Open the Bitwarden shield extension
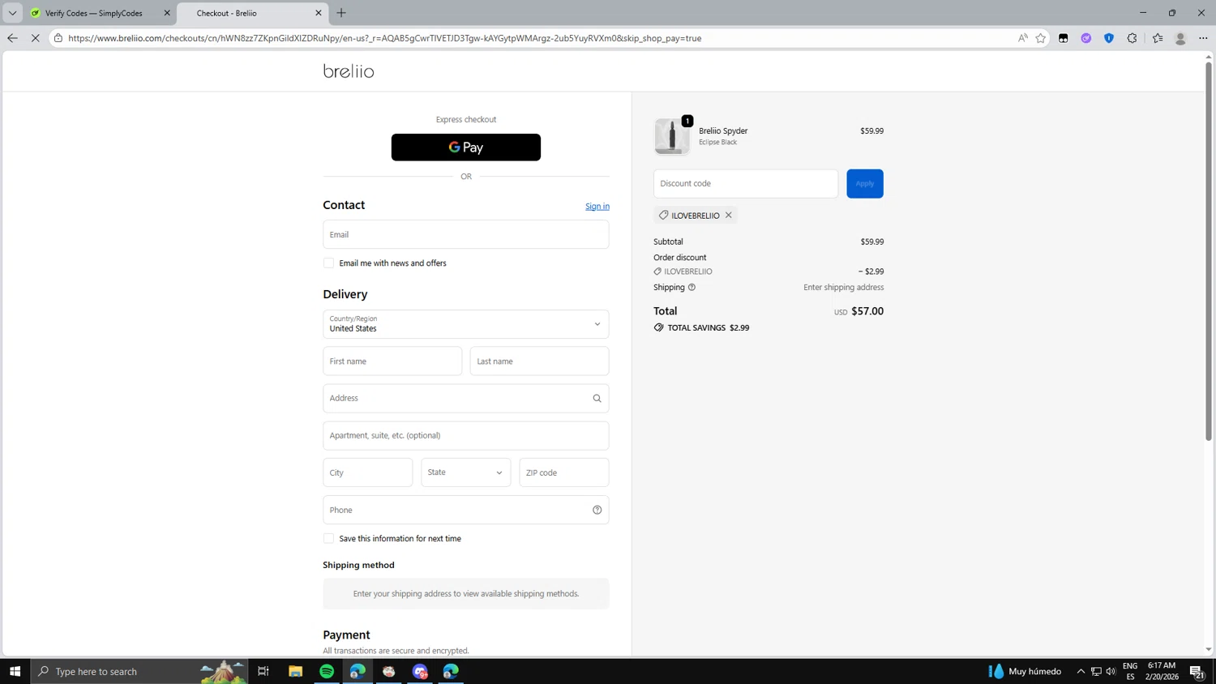The width and height of the screenshot is (1216, 684). [1109, 38]
